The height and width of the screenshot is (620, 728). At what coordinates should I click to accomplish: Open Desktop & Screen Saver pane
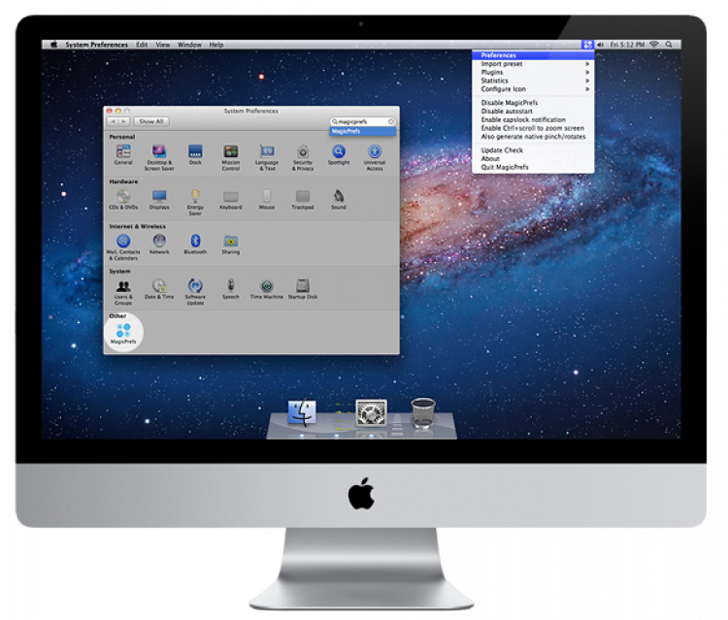(x=159, y=157)
